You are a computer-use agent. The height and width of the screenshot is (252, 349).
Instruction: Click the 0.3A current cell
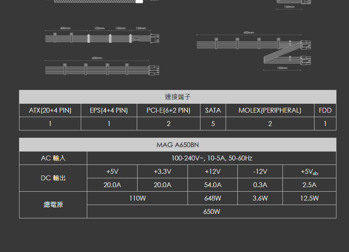(x=260, y=185)
